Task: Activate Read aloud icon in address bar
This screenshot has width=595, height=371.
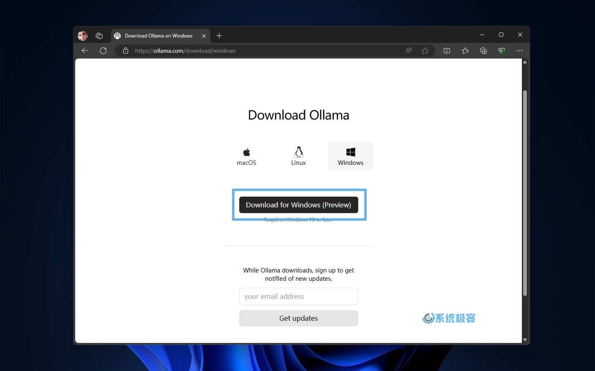Action: coord(409,51)
